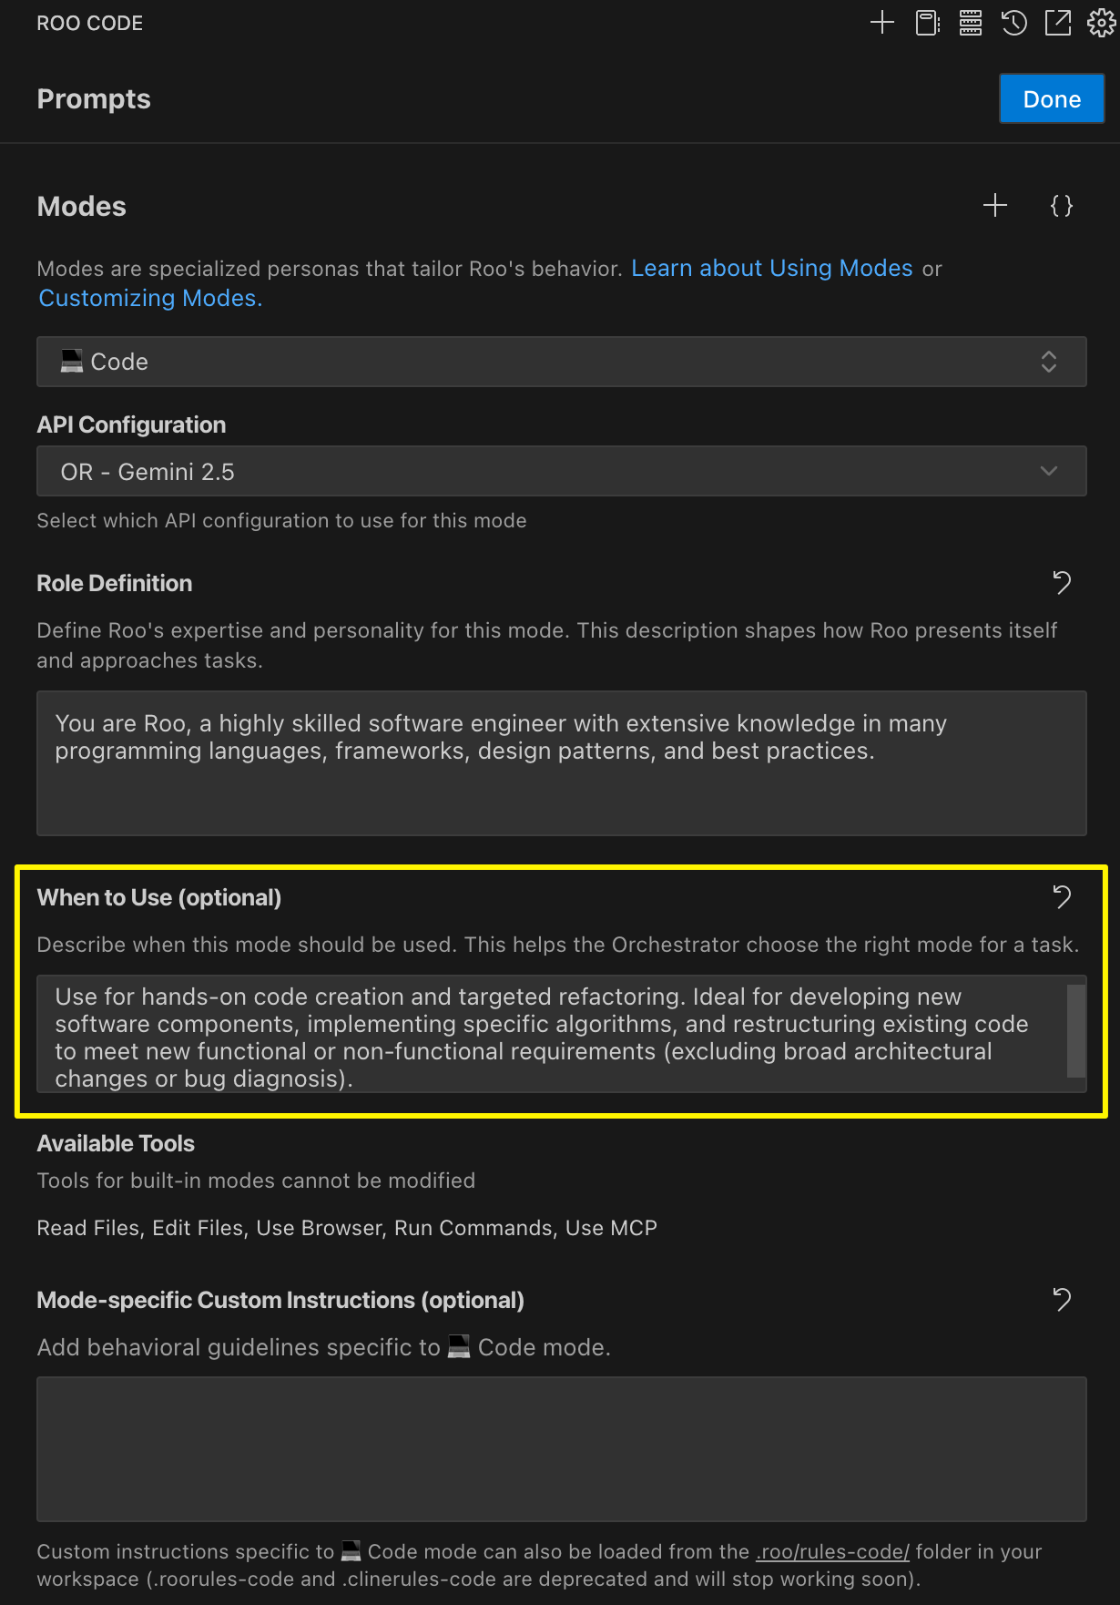Follow the Learn about Using Modes link
This screenshot has width=1120, height=1605.
tap(771, 269)
